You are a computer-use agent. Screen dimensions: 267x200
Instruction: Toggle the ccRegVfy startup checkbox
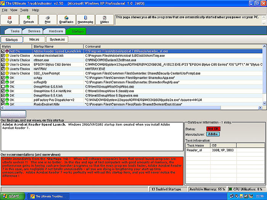tap(3, 82)
